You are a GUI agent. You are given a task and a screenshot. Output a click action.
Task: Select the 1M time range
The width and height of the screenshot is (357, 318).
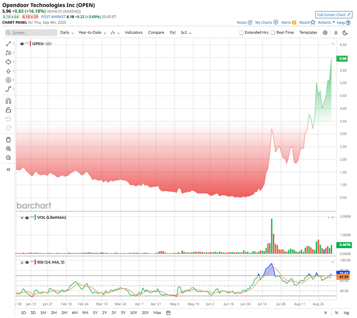[43, 313]
